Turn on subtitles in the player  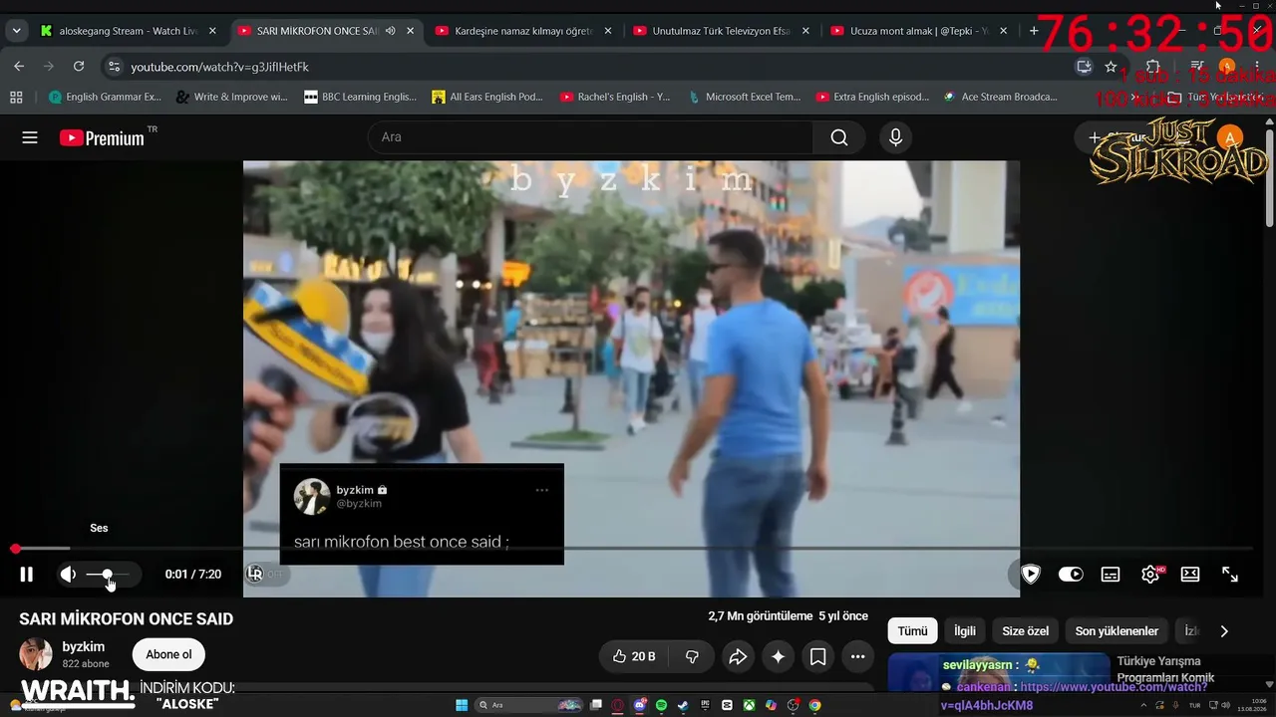(1111, 575)
